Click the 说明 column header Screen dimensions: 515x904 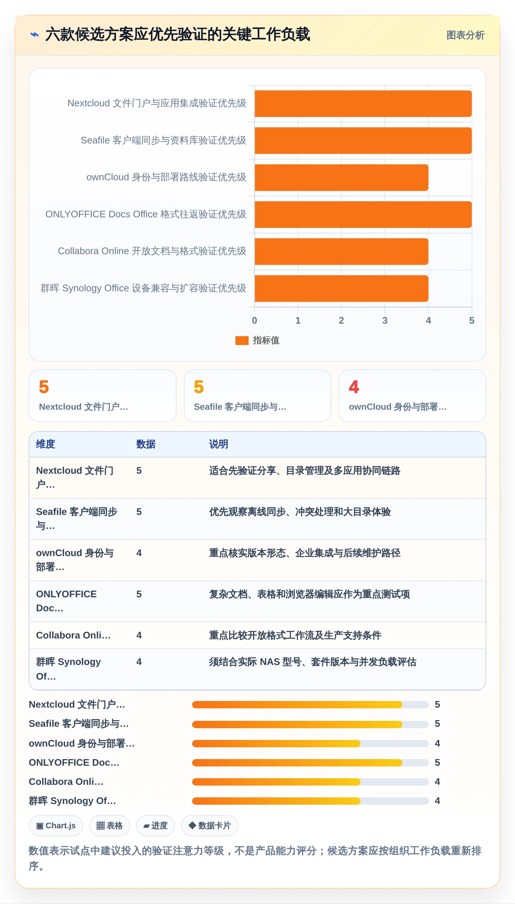click(219, 444)
